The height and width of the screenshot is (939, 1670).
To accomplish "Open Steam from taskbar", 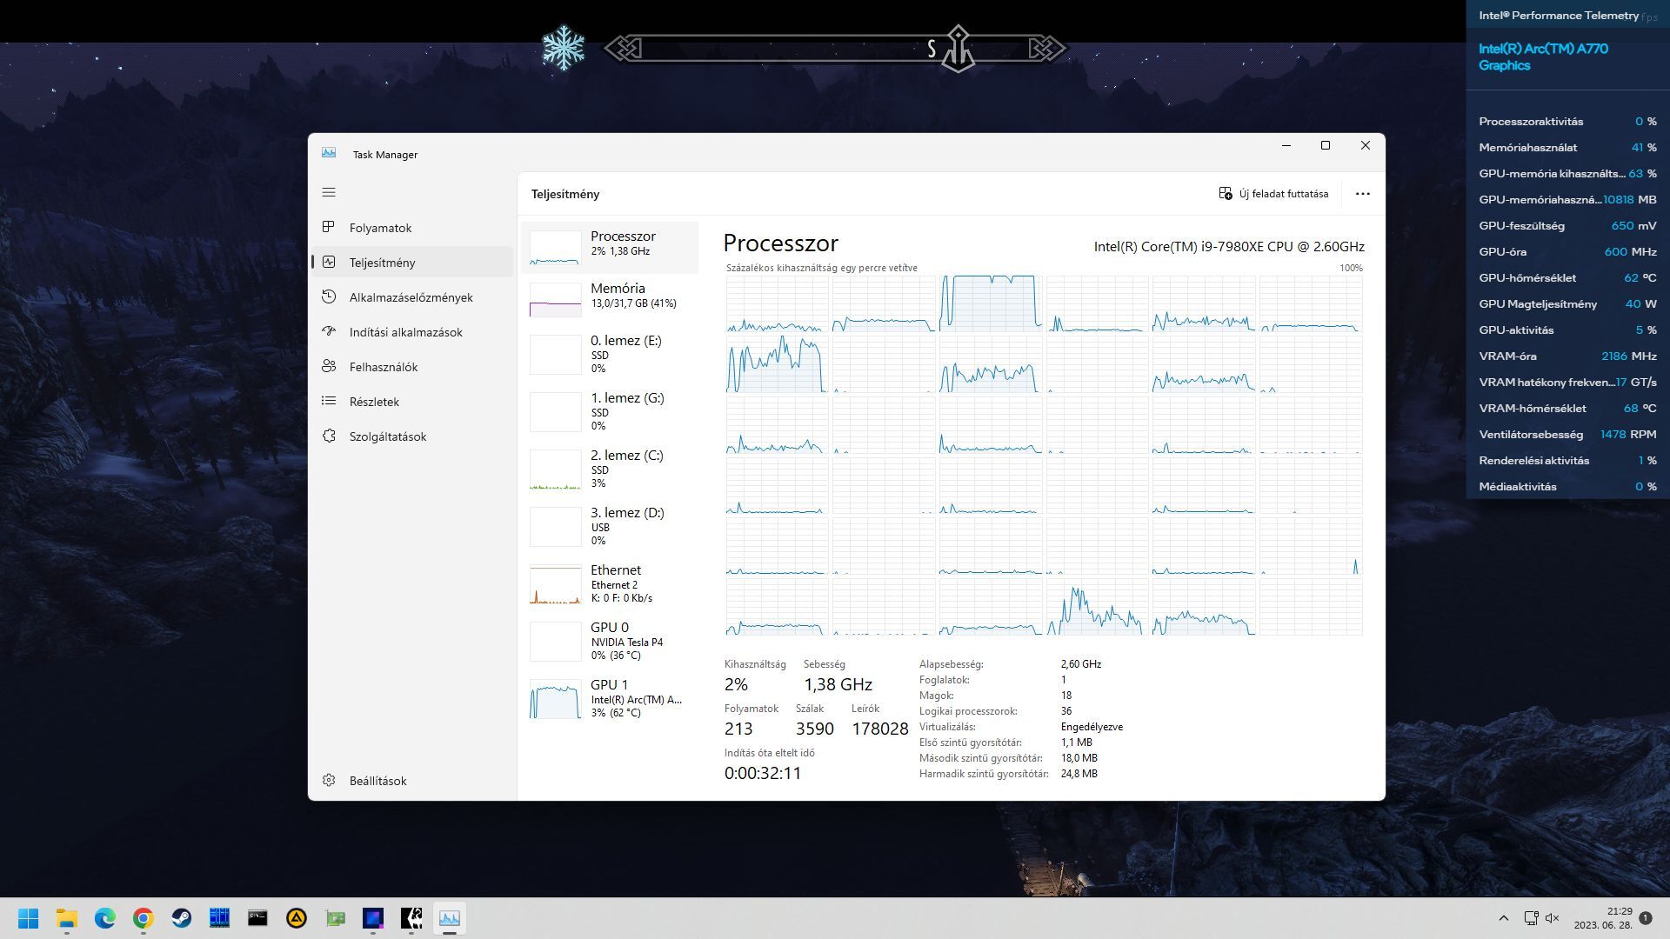I will click(x=182, y=918).
